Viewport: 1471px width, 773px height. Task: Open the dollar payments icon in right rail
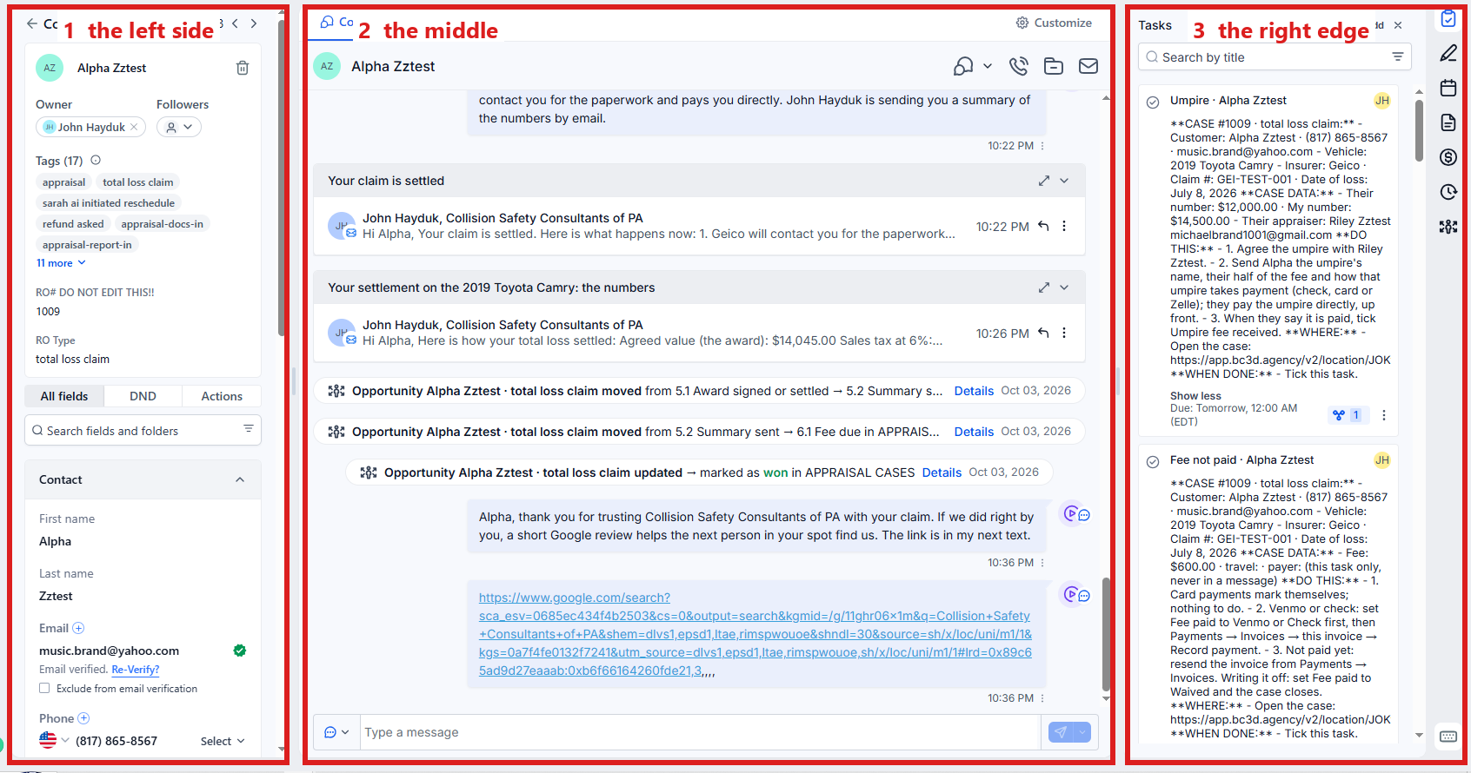(1448, 157)
